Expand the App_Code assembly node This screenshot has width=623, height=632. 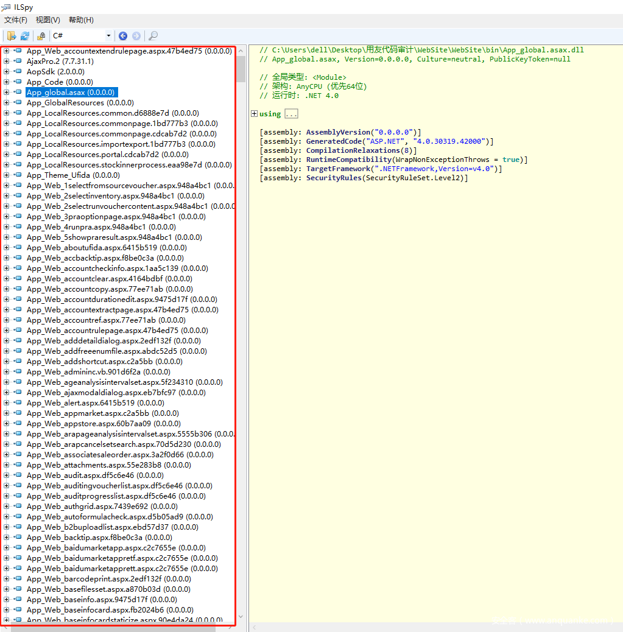click(6, 82)
